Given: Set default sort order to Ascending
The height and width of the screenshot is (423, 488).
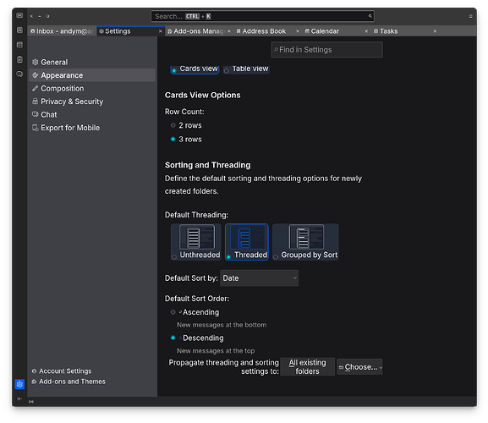Looking at the screenshot, I should 173,312.
